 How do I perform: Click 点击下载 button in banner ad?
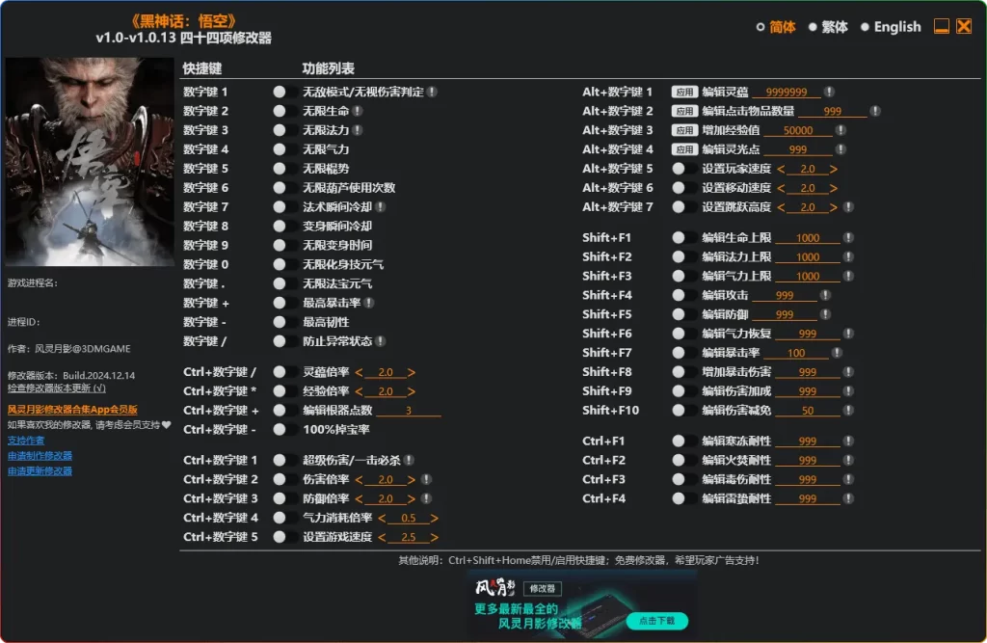pyautogui.click(x=656, y=621)
